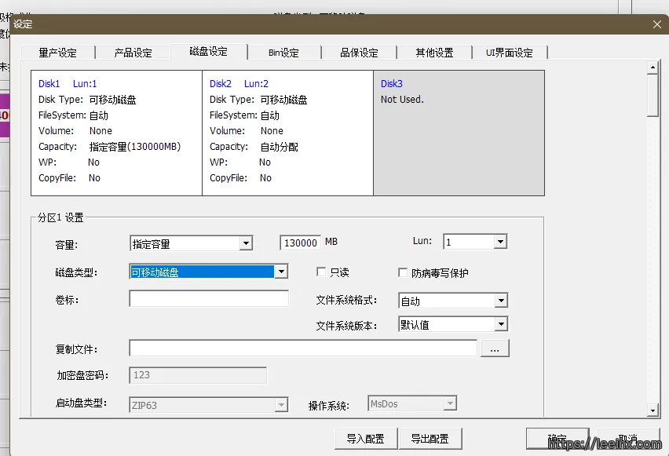Click the 导入配置 button

(365, 439)
